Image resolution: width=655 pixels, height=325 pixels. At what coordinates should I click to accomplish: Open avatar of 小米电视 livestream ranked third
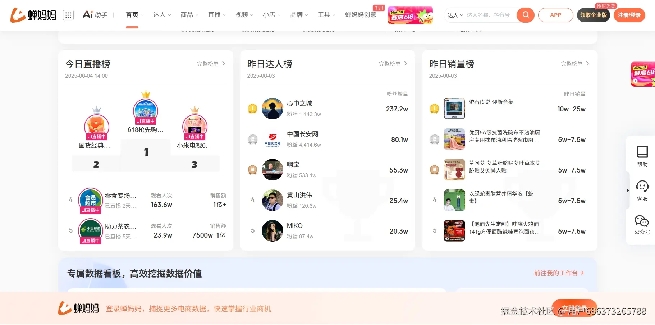click(x=195, y=126)
